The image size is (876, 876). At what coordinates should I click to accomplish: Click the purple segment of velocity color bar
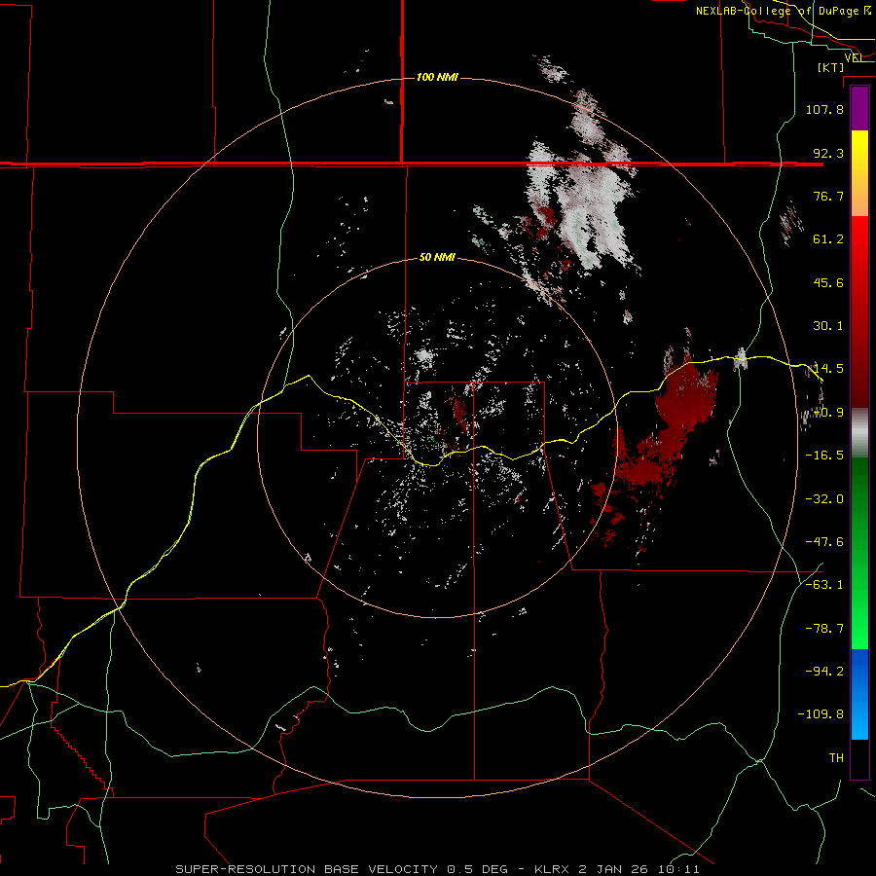[859, 108]
